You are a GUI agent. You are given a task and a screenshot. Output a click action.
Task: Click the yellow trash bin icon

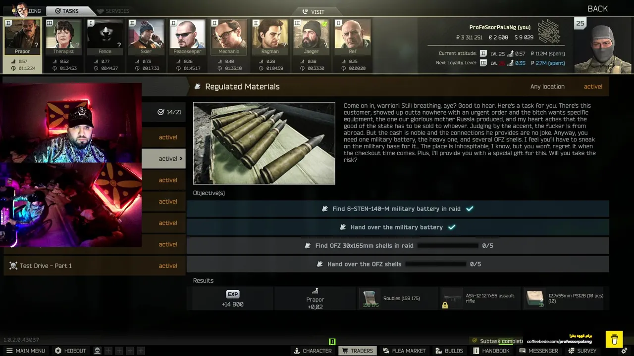[615, 339]
